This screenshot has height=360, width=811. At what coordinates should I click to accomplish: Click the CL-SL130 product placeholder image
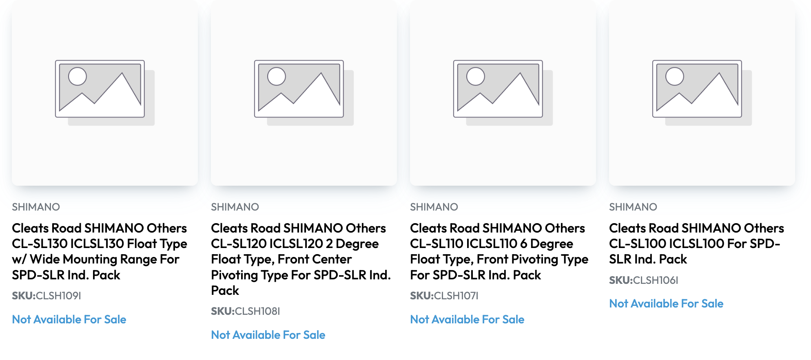click(x=104, y=93)
